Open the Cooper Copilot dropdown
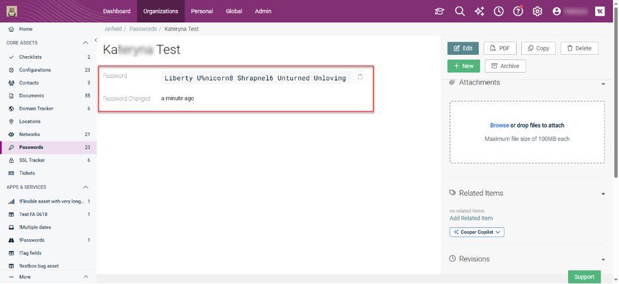 (x=477, y=232)
